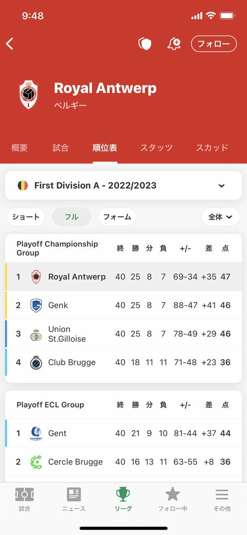The image size is (247, 535).
Task: Tap the フォロー button
Action: click(214, 44)
